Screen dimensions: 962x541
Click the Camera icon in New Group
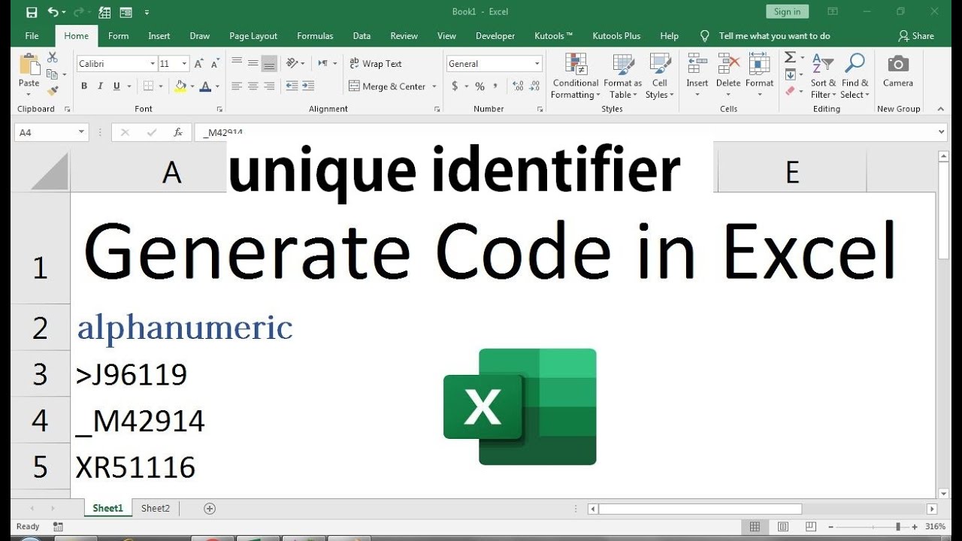898,63
